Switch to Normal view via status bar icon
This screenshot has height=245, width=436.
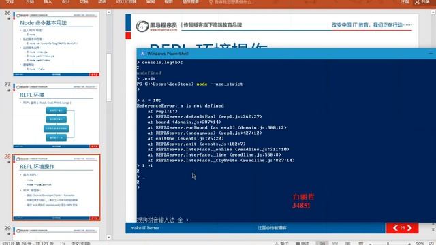(x=322, y=244)
